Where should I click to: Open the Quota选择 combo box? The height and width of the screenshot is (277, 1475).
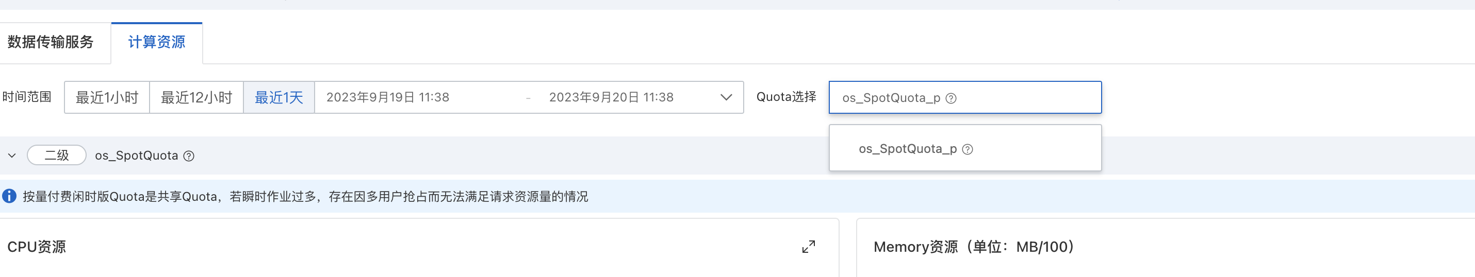tap(965, 97)
